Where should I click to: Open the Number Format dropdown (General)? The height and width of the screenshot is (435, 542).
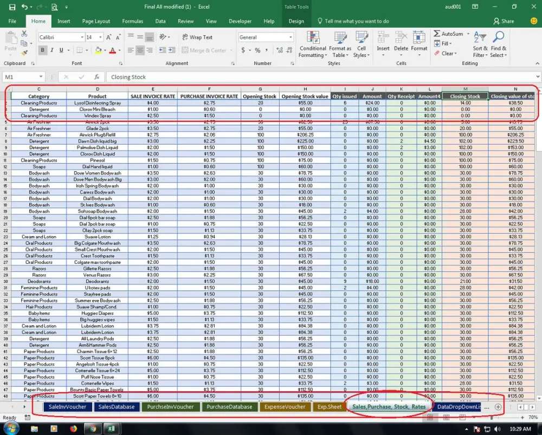click(x=291, y=37)
